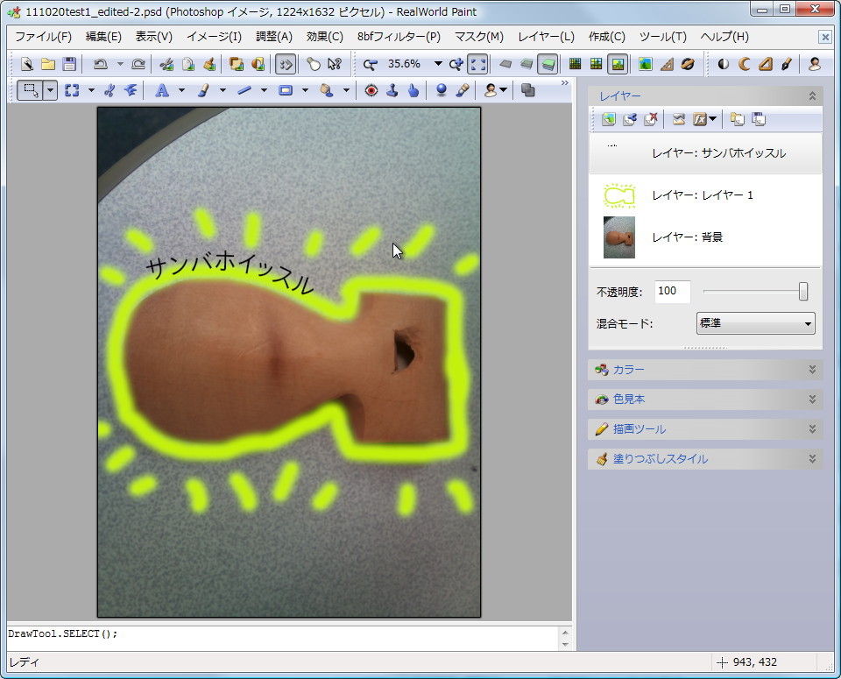Toggle fit-to-window zoom mode
The width and height of the screenshot is (841, 679).
476,64
